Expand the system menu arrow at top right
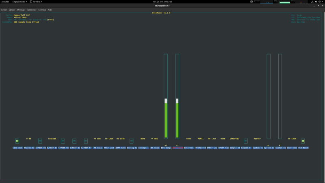This screenshot has width=325, height=183. coord(323,2)
